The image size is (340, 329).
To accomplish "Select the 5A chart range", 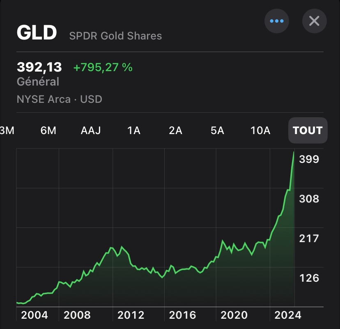I will tap(217, 130).
